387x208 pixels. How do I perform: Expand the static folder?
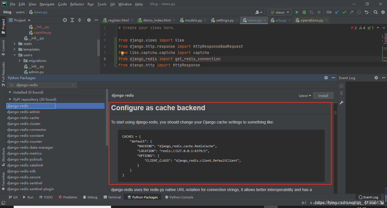coord(14,44)
